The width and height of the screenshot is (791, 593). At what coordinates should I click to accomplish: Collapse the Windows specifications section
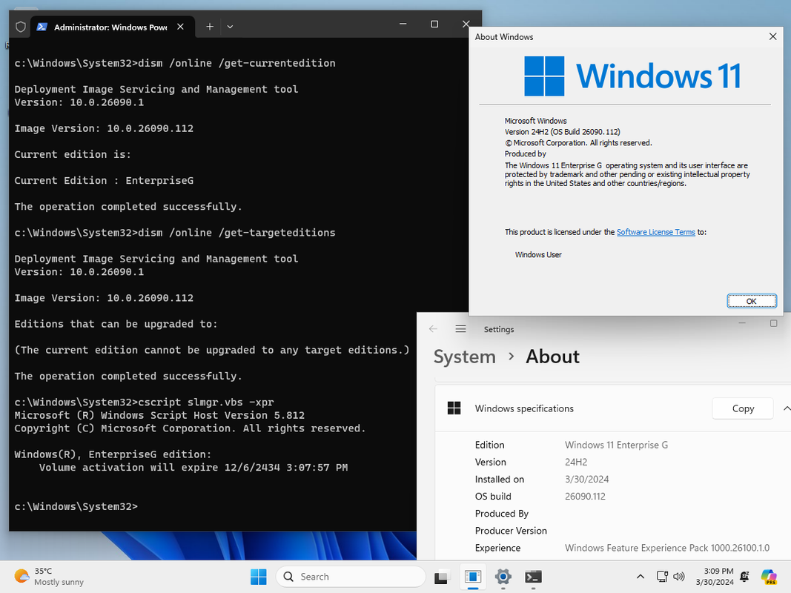click(786, 408)
